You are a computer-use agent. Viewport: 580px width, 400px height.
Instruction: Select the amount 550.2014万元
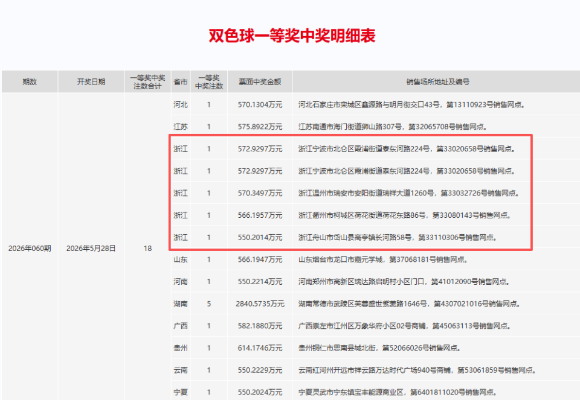point(260,237)
